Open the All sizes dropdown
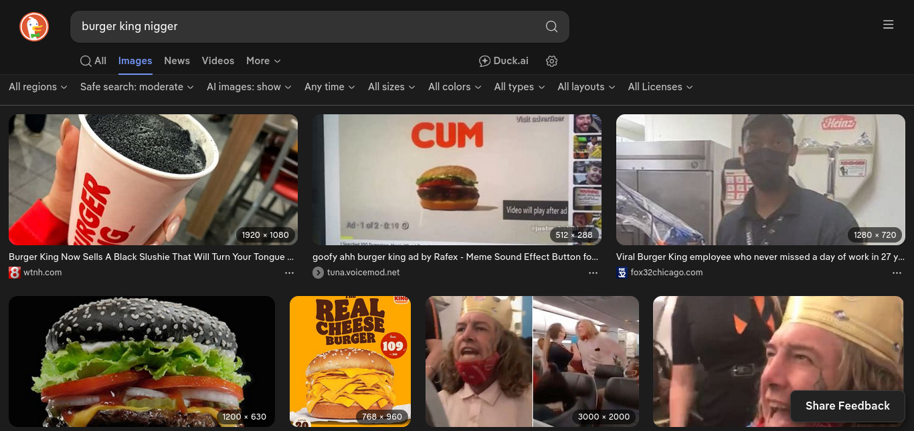The height and width of the screenshot is (431, 914). click(x=391, y=87)
